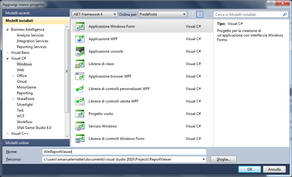Select the Progetto vuoto template name
292x177 pixels.
pyautogui.click(x=101, y=114)
